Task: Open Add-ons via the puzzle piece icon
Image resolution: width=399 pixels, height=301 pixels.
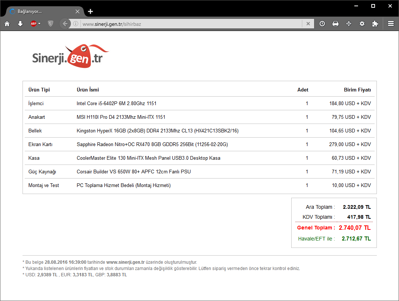Action: click(x=375, y=24)
